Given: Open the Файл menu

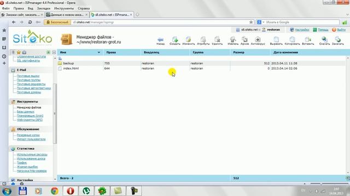Looking at the screenshot, I should (6, 8).
